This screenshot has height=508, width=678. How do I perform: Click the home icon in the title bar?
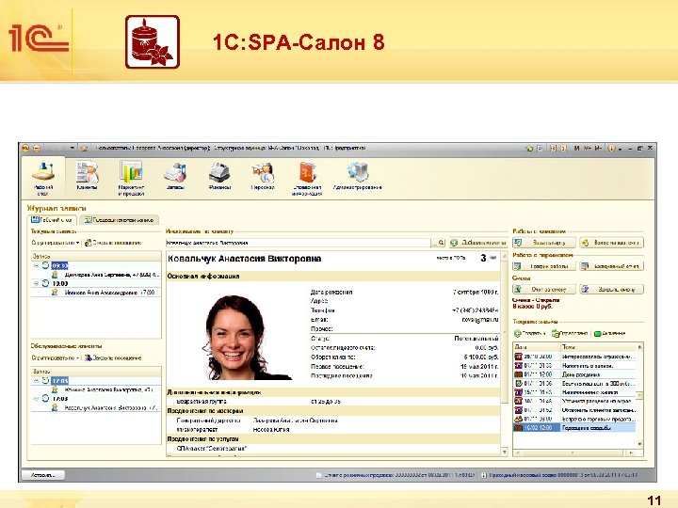click(529, 149)
